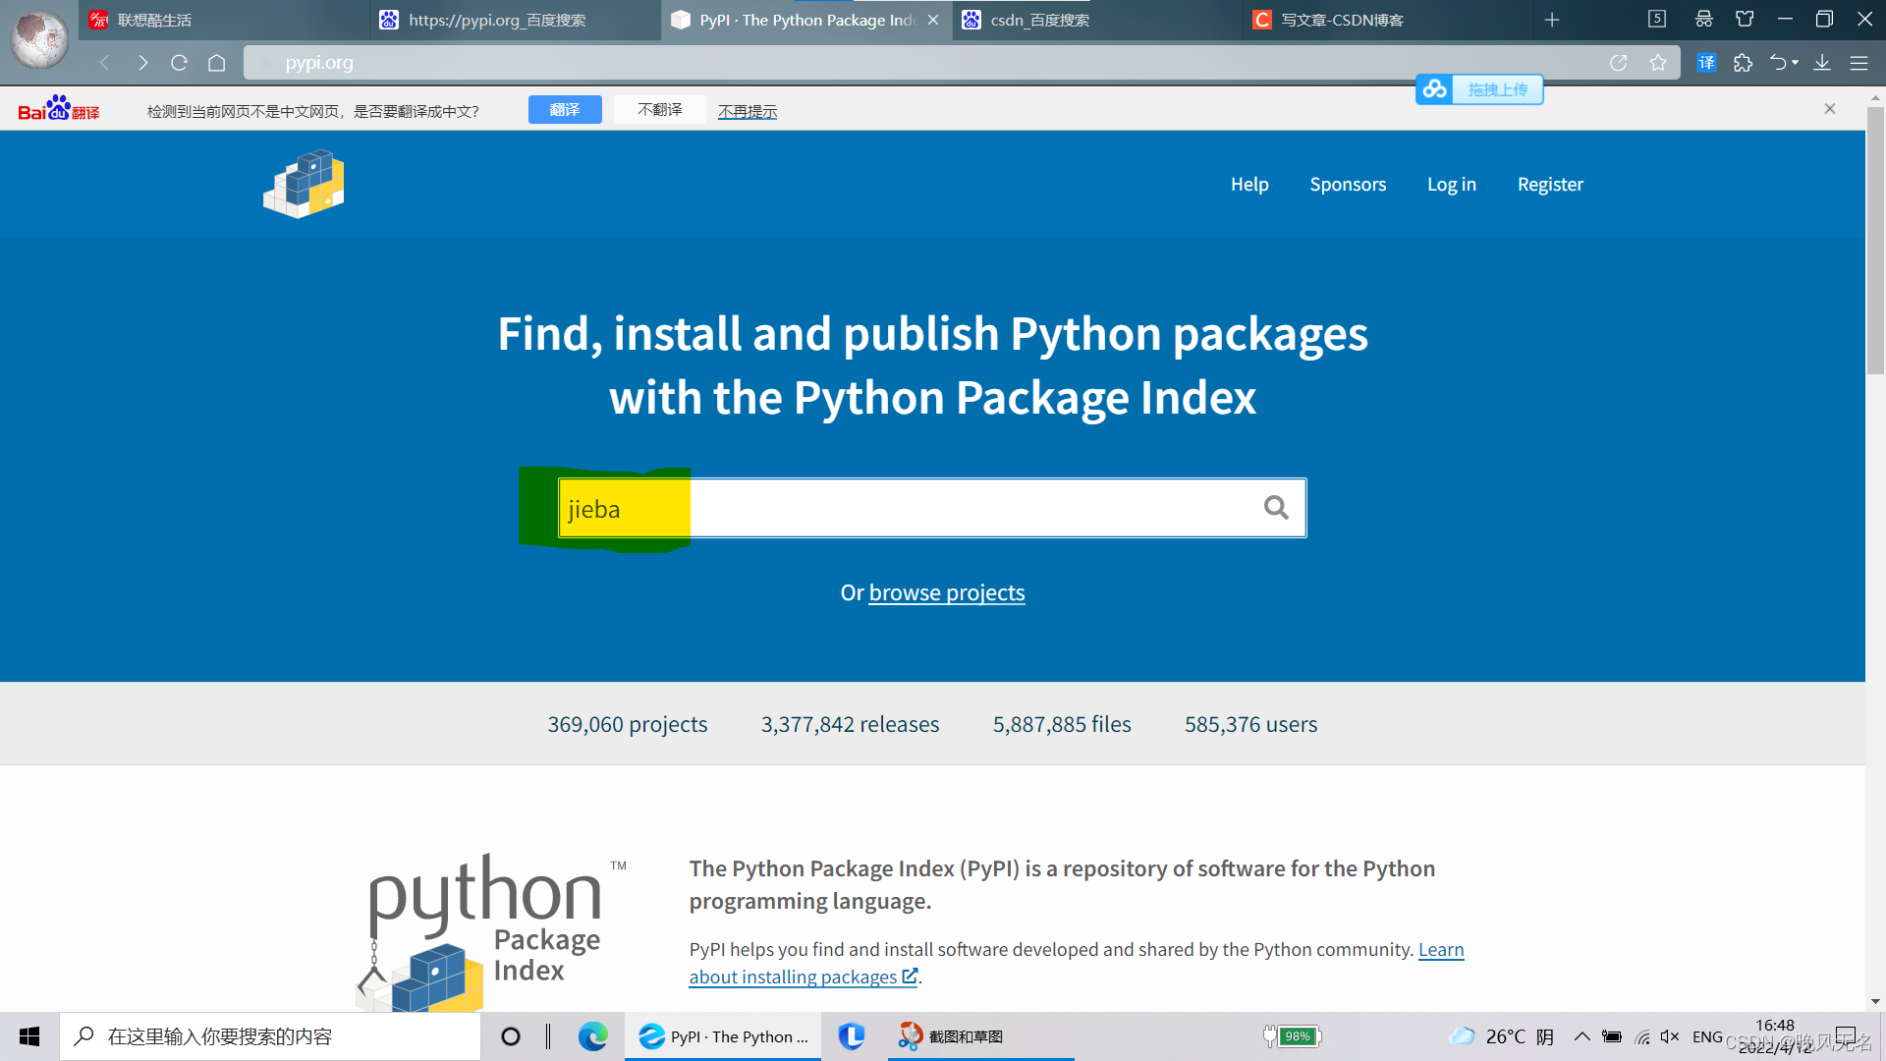Click the blue 翻译 button
The image size is (1886, 1061).
(x=565, y=110)
